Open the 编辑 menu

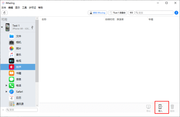11,8
